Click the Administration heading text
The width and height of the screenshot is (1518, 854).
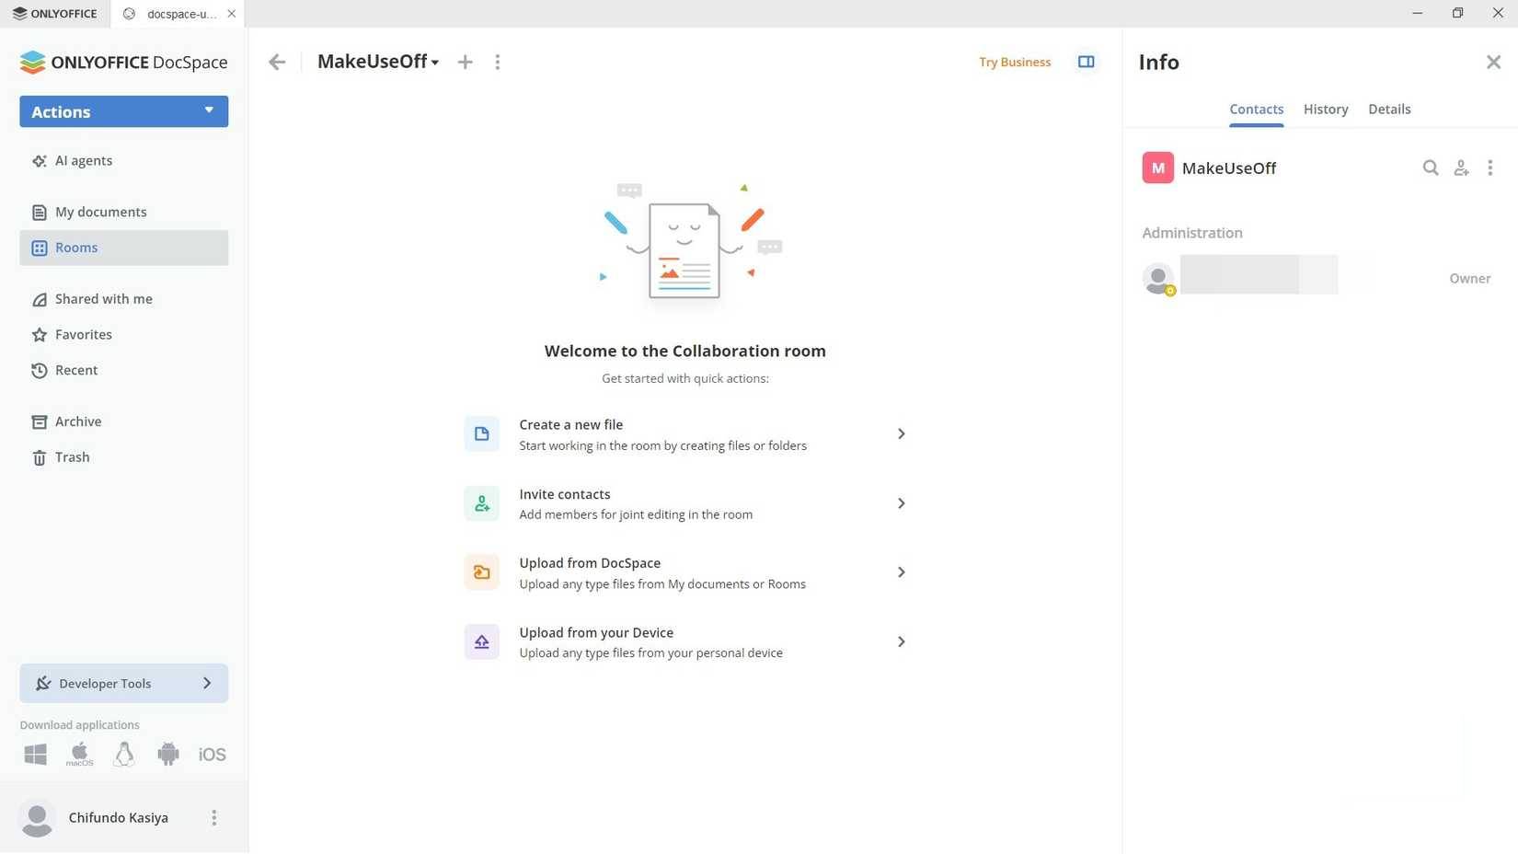(x=1192, y=234)
